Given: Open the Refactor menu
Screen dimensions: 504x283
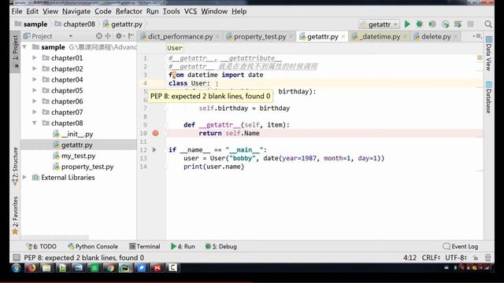Looking at the screenshot, I should click(129, 11).
